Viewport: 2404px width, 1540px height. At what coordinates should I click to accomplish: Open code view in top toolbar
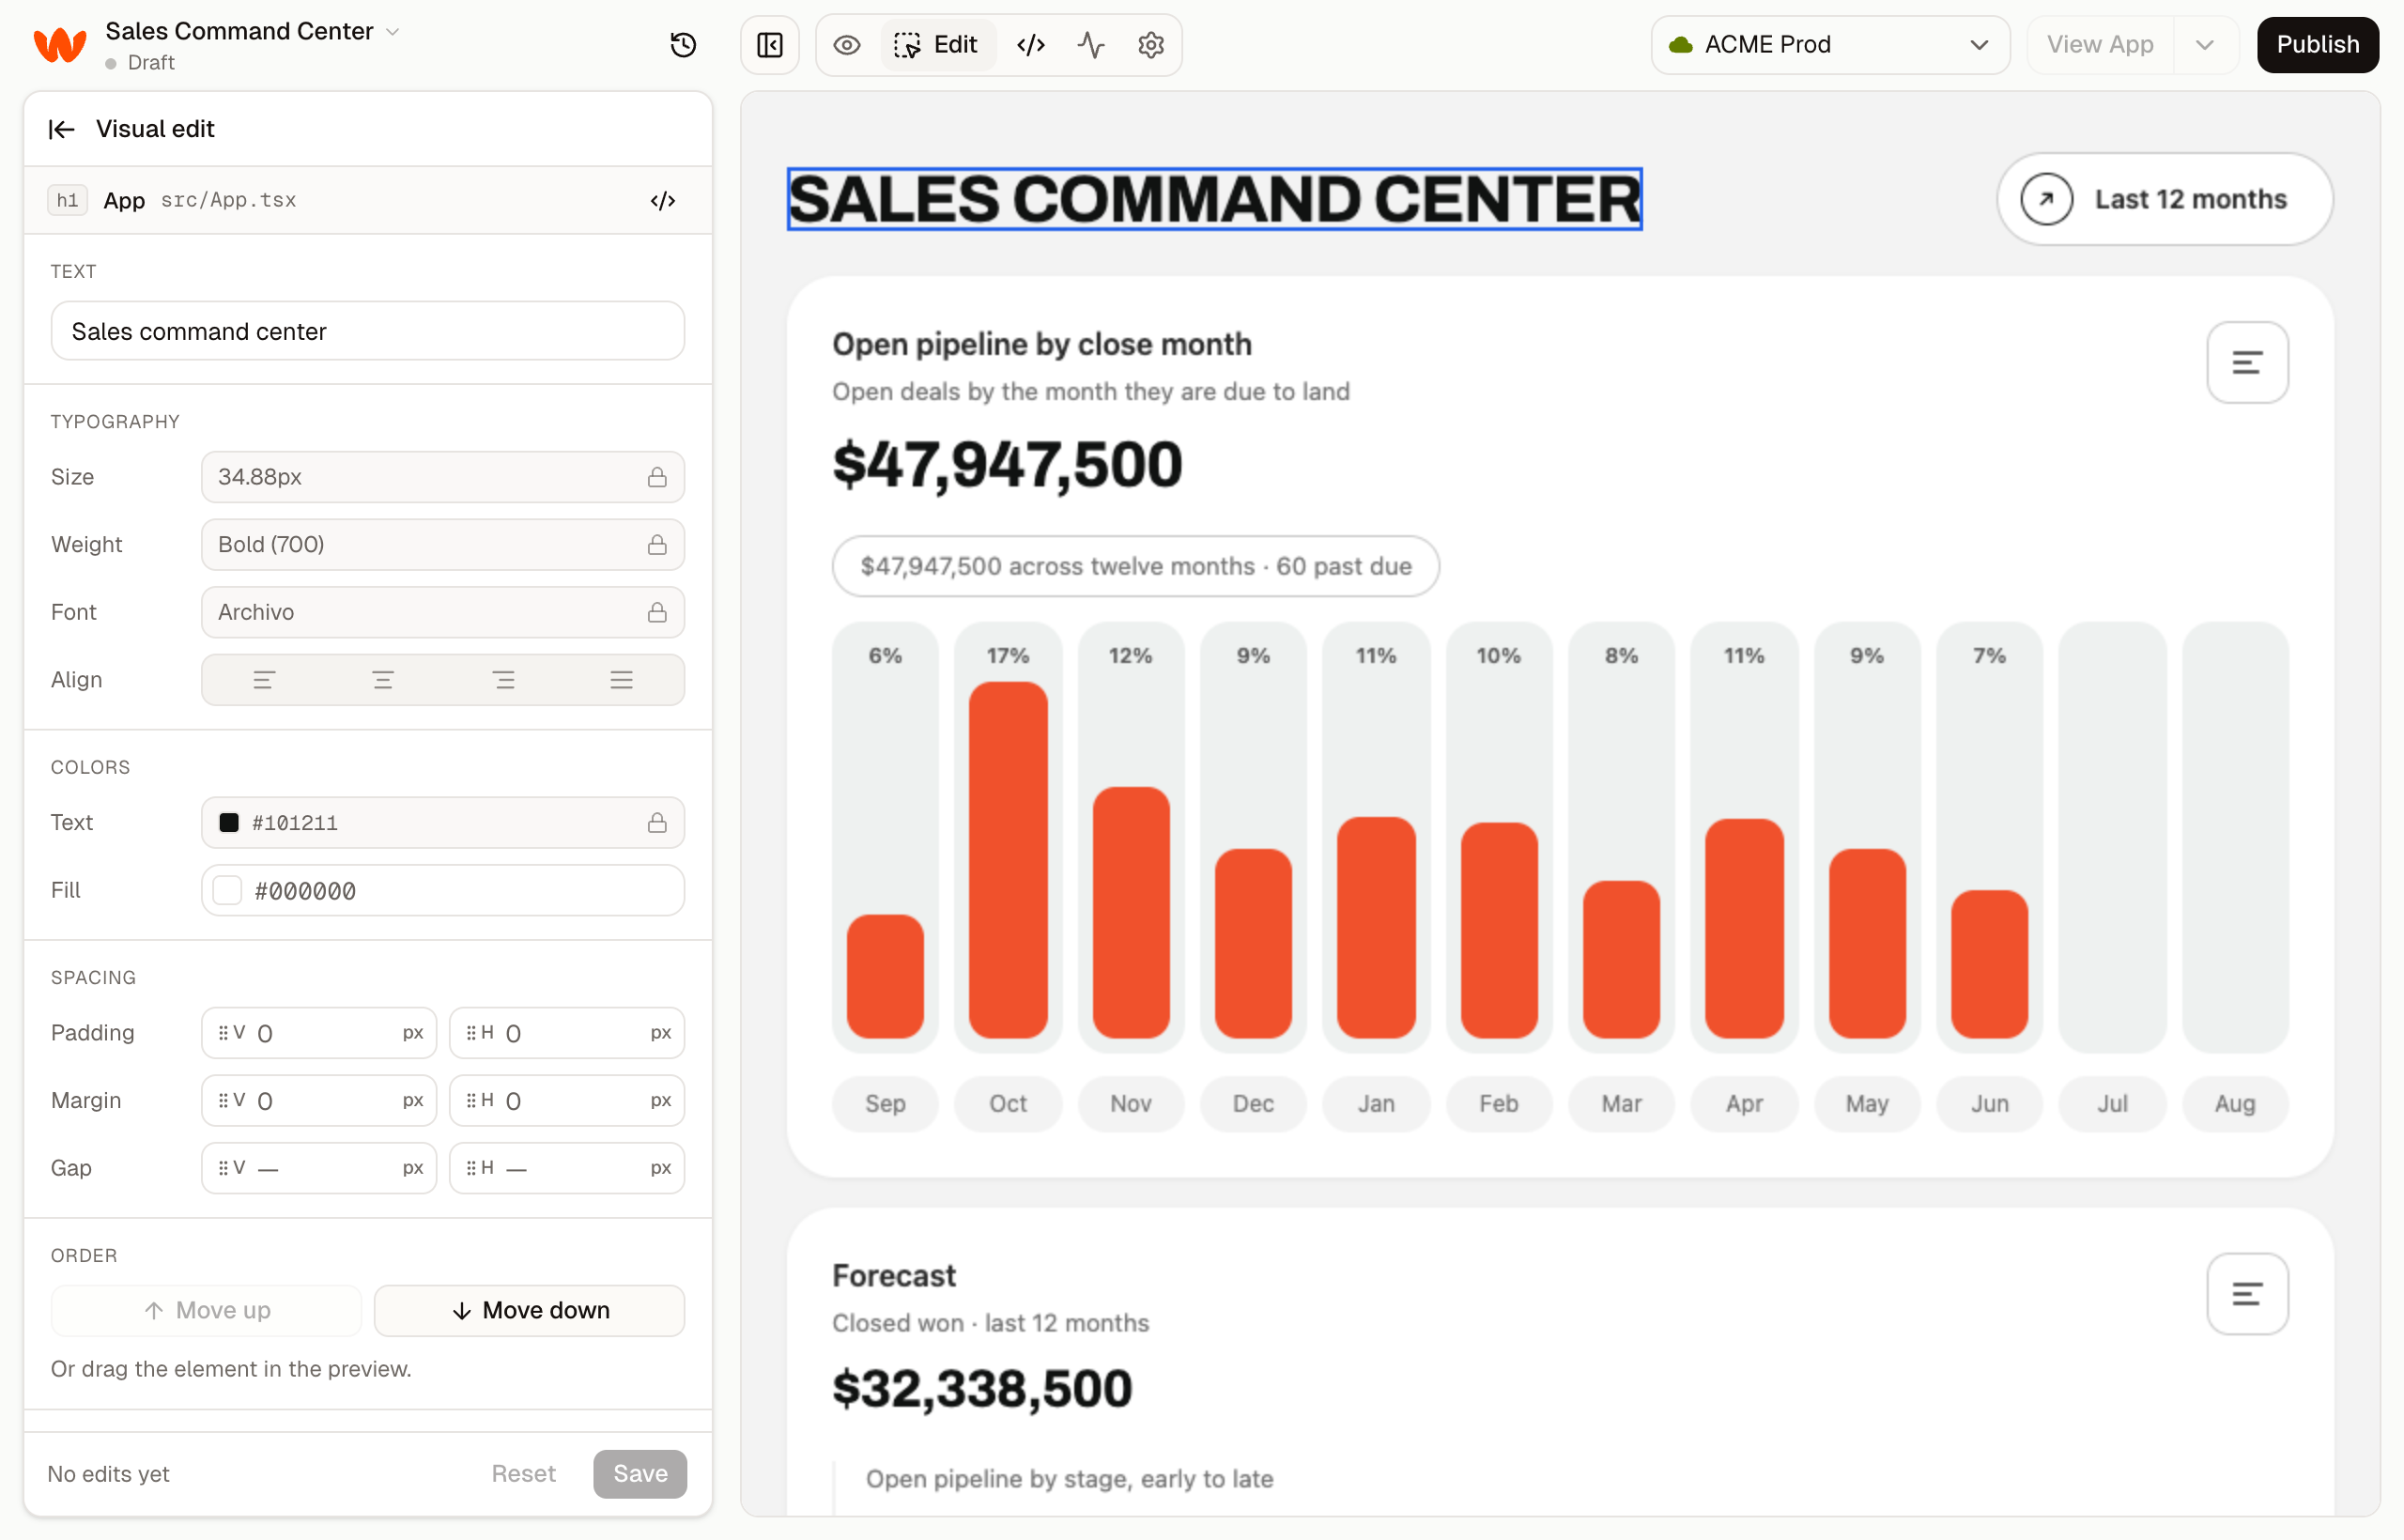pyautogui.click(x=1031, y=45)
